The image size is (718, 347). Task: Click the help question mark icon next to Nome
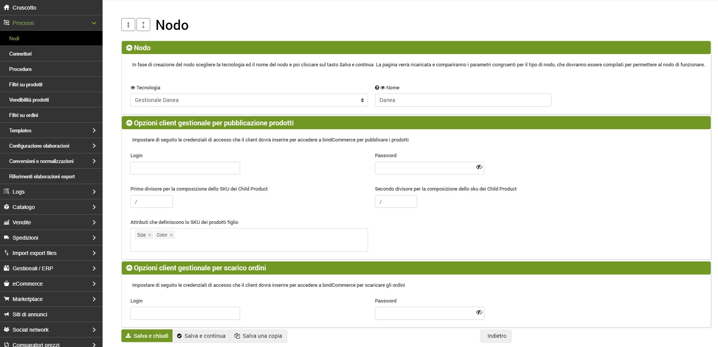click(x=377, y=88)
